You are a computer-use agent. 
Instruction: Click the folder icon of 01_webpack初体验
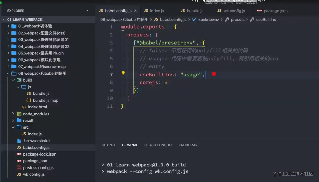[14, 26]
